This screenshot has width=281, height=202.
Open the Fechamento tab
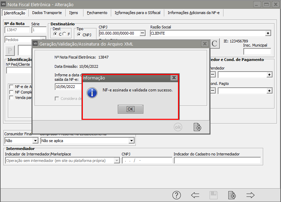pos(97,13)
